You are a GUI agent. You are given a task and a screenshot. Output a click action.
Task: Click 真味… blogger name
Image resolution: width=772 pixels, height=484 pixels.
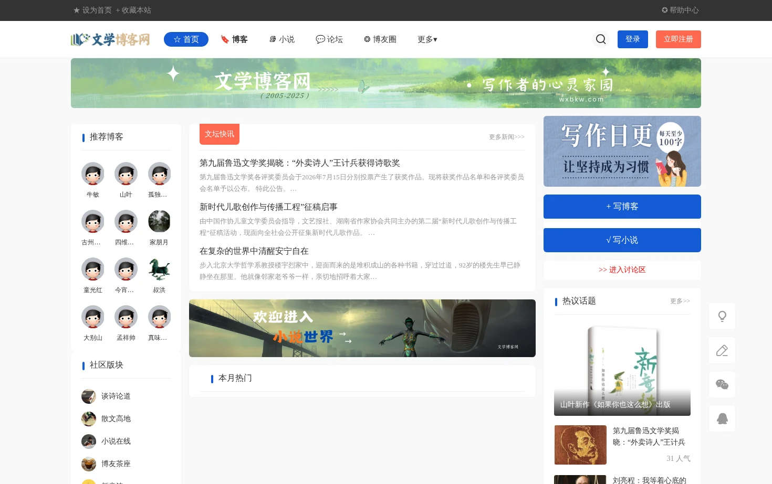(158, 338)
